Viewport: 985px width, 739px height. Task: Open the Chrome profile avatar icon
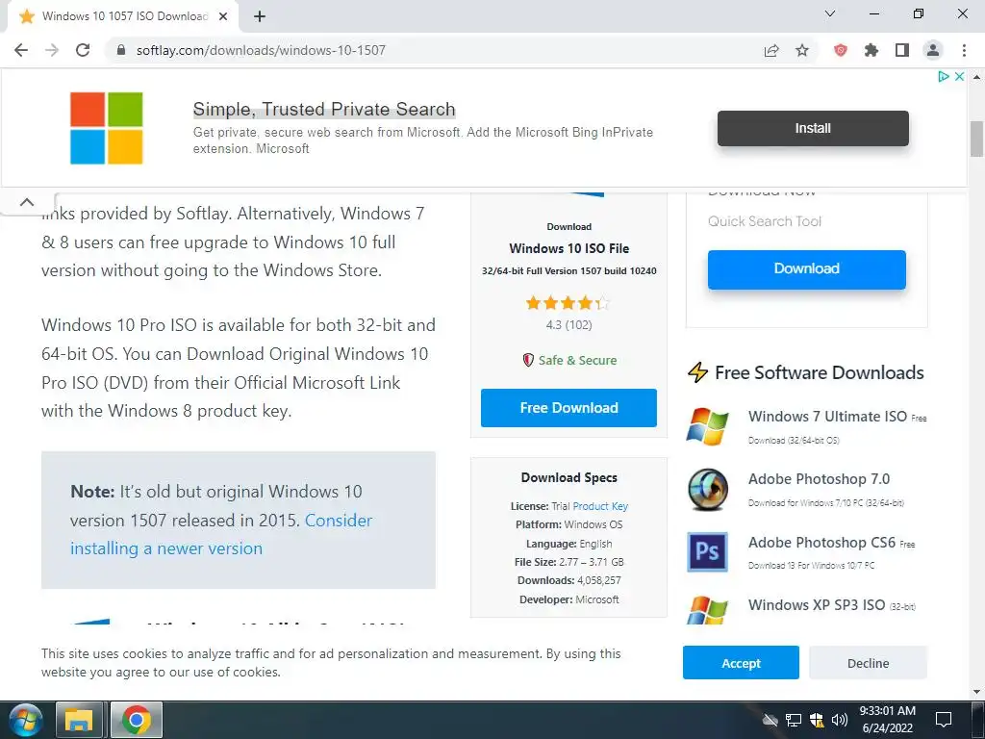tap(933, 50)
